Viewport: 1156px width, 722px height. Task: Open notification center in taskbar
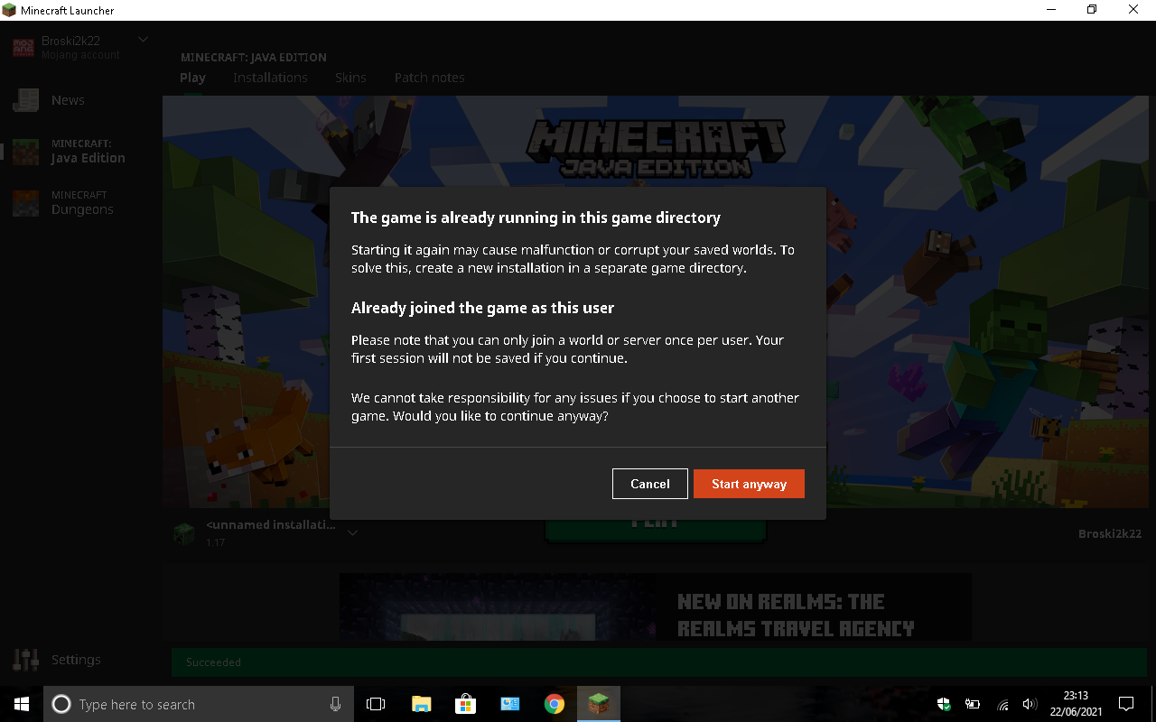1126,704
